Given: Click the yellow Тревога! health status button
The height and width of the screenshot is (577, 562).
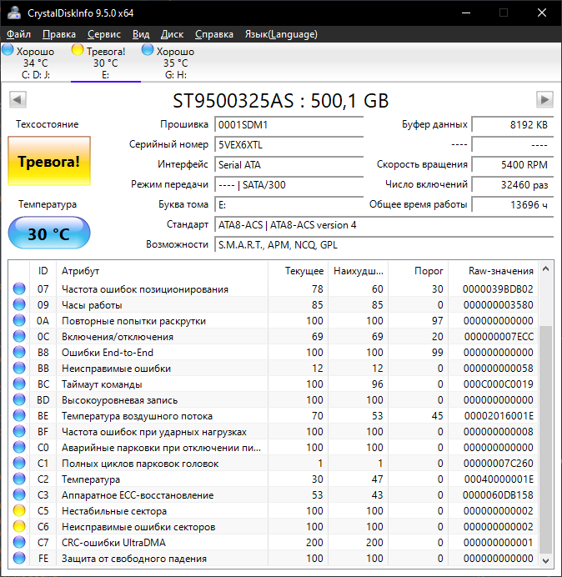Looking at the screenshot, I should [x=49, y=161].
